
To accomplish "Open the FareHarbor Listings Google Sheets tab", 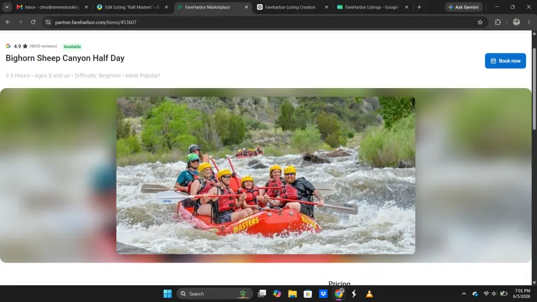I will point(372,7).
